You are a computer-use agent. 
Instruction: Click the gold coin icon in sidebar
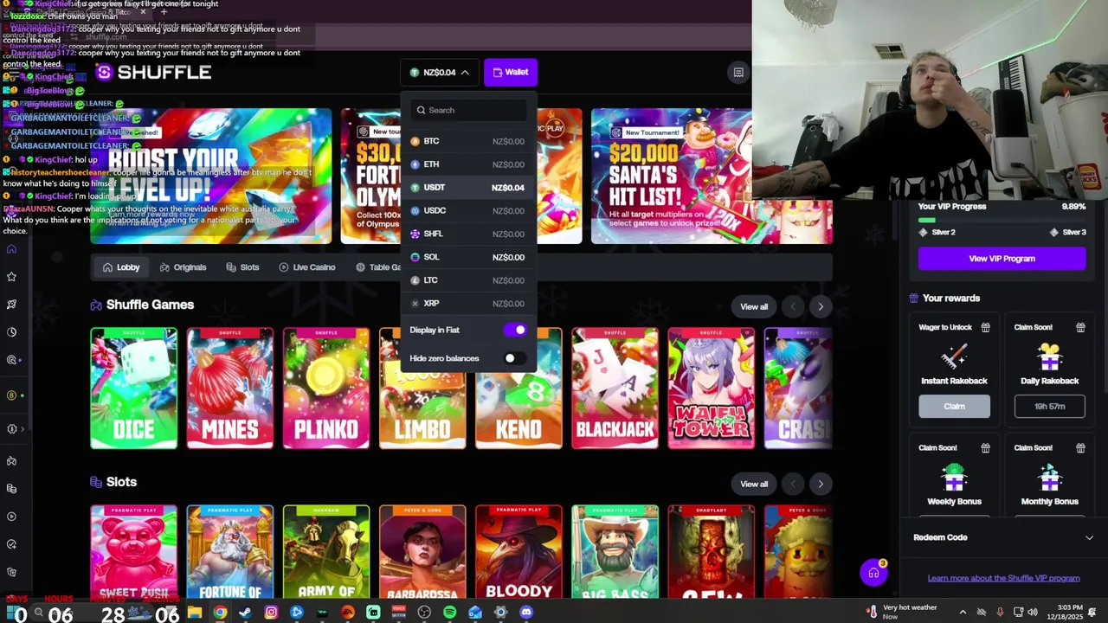[x=11, y=395]
